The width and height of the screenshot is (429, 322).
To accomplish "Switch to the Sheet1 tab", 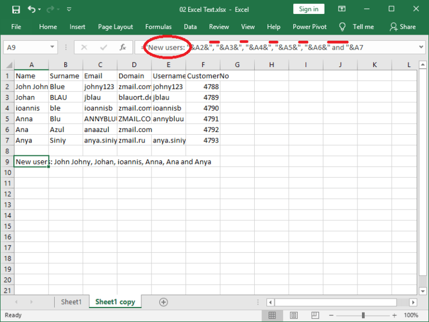I will point(71,302).
